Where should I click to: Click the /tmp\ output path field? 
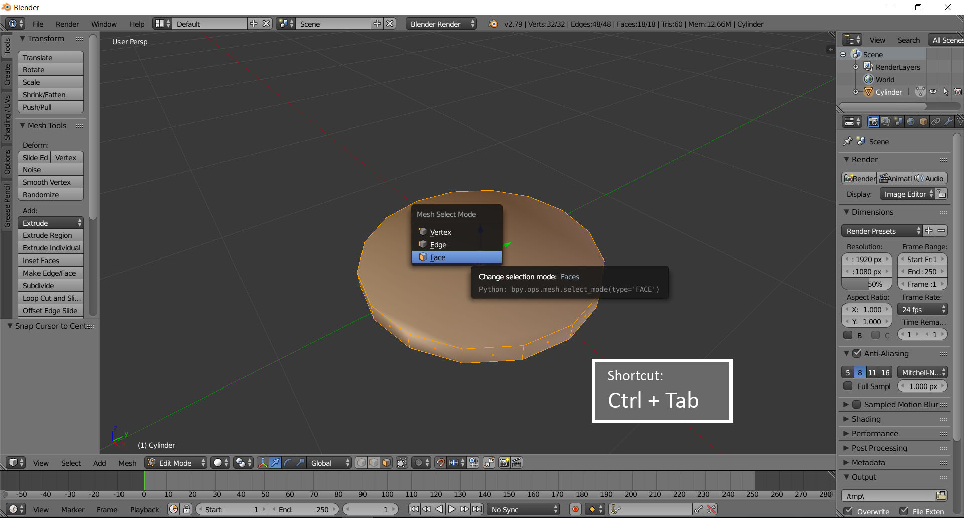(889, 496)
